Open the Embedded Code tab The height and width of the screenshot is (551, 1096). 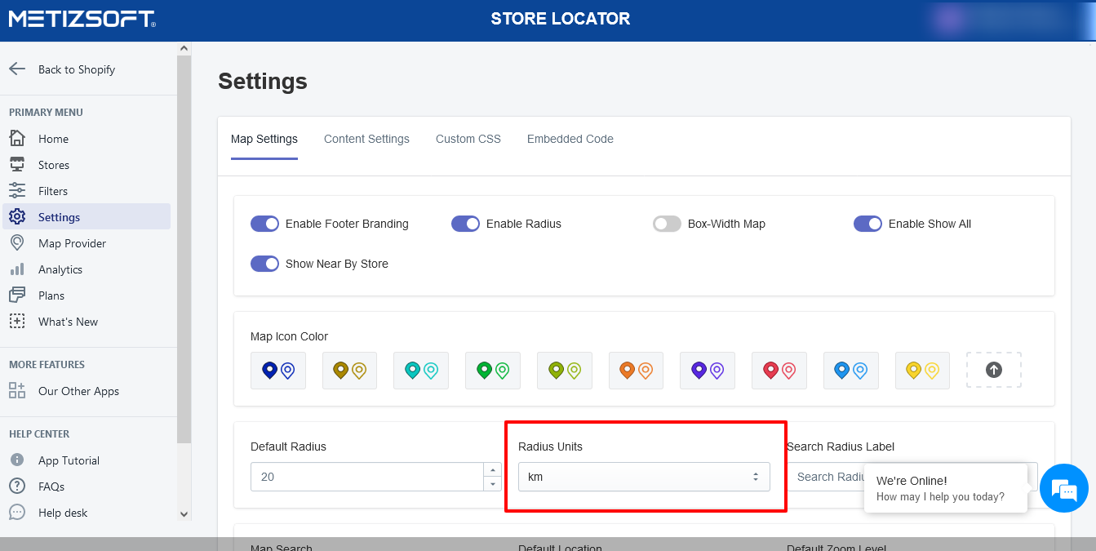[570, 139]
